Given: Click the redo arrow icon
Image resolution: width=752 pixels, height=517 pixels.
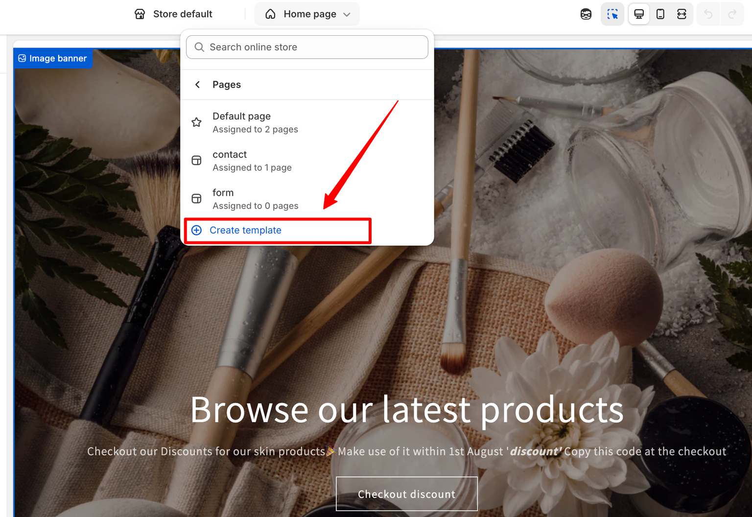Looking at the screenshot, I should click(732, 14).
